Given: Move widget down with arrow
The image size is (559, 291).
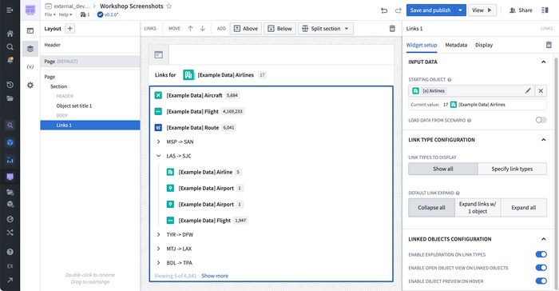Looking at the screenshot, I should (203, 29).
